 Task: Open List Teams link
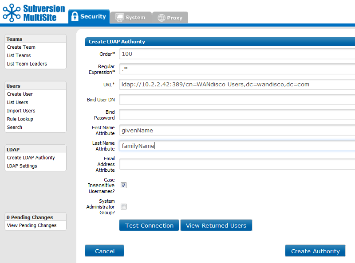pyautogui.click(x=19, y=55)
